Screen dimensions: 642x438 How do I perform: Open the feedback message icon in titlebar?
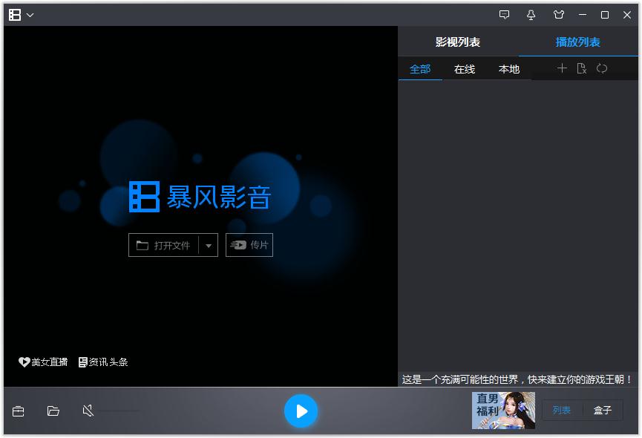point(505,14)
